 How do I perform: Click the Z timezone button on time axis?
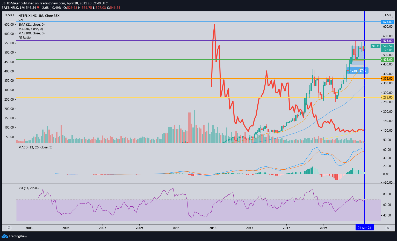pyautogui.click(x=9, y=228)
